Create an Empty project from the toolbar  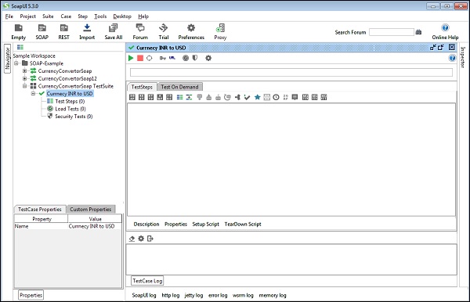pos(18,32)
